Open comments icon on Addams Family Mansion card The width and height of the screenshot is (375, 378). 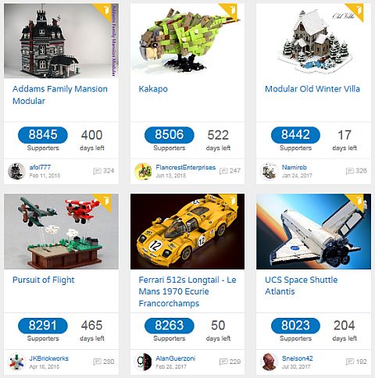coord(97,171)
